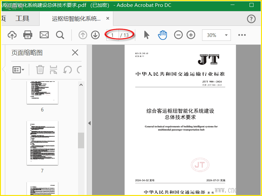
Task: Close the open document tab
Action: coord(108,18)
